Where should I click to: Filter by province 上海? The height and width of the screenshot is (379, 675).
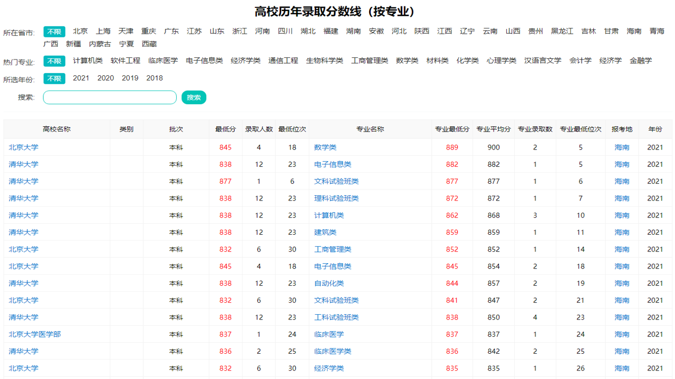[103, 31]
